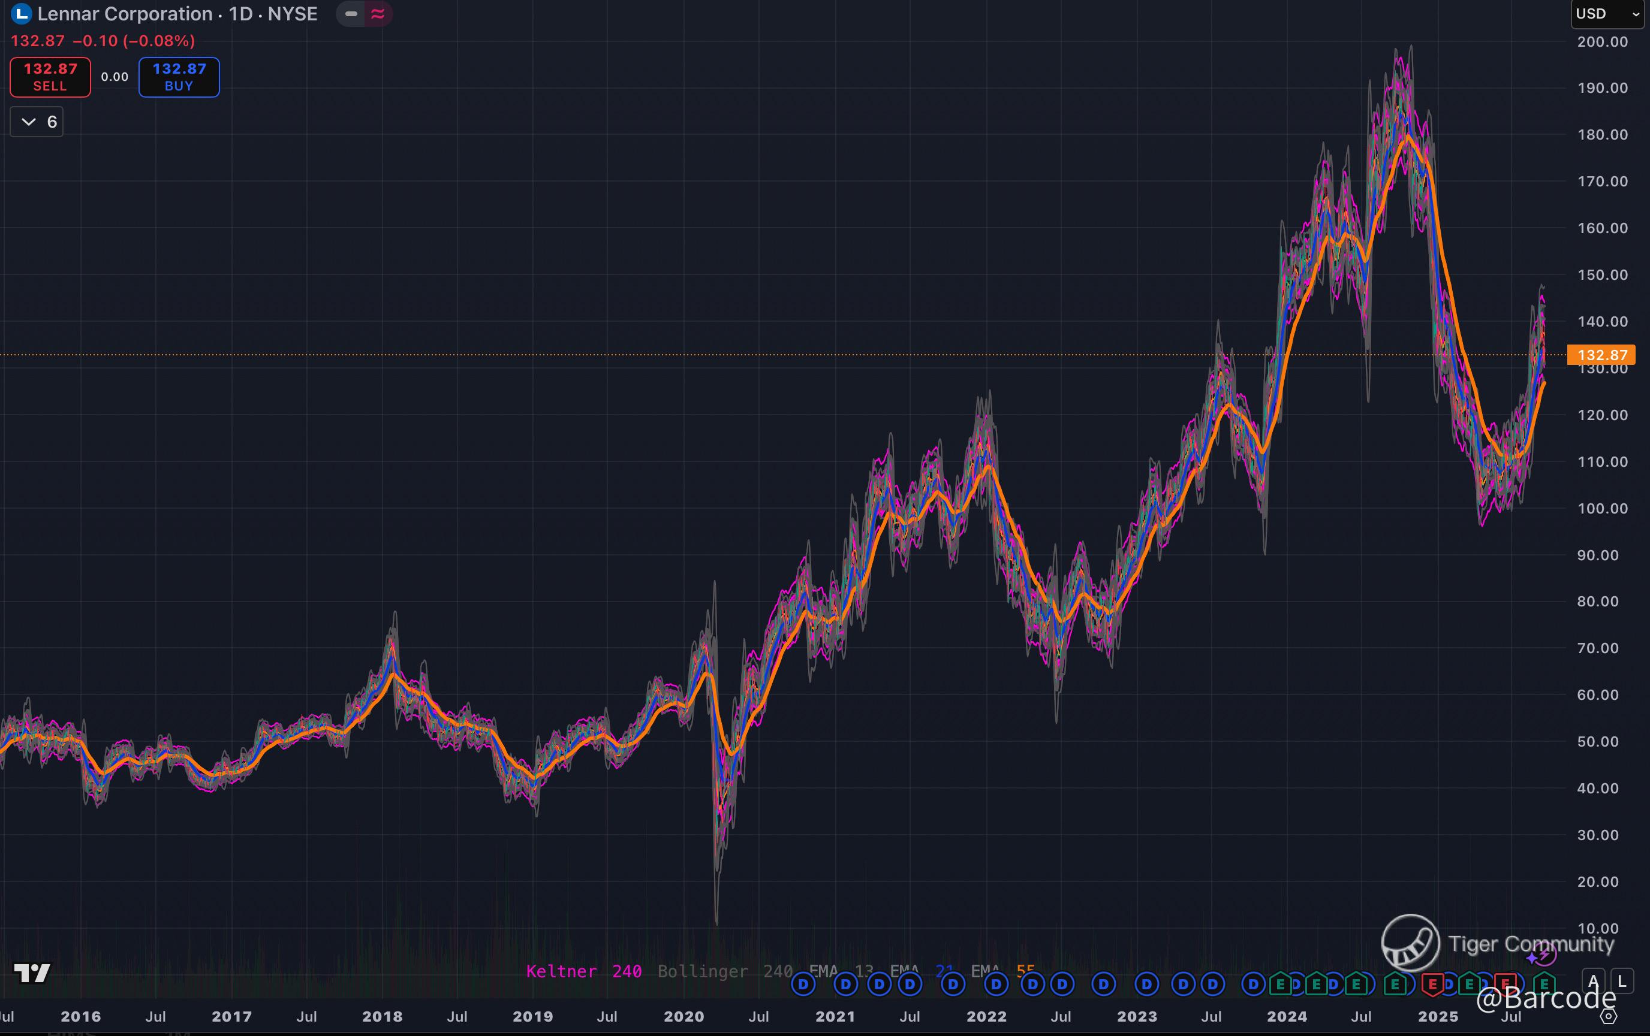Click the dividend D marker just before 2024
The height and width of the screenshot is (1036, 1650).
tap(1253, 984)
